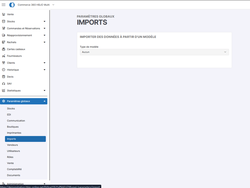Click the blue app logo icon
This screenshot has width=250, height=188.
(12, 5)
